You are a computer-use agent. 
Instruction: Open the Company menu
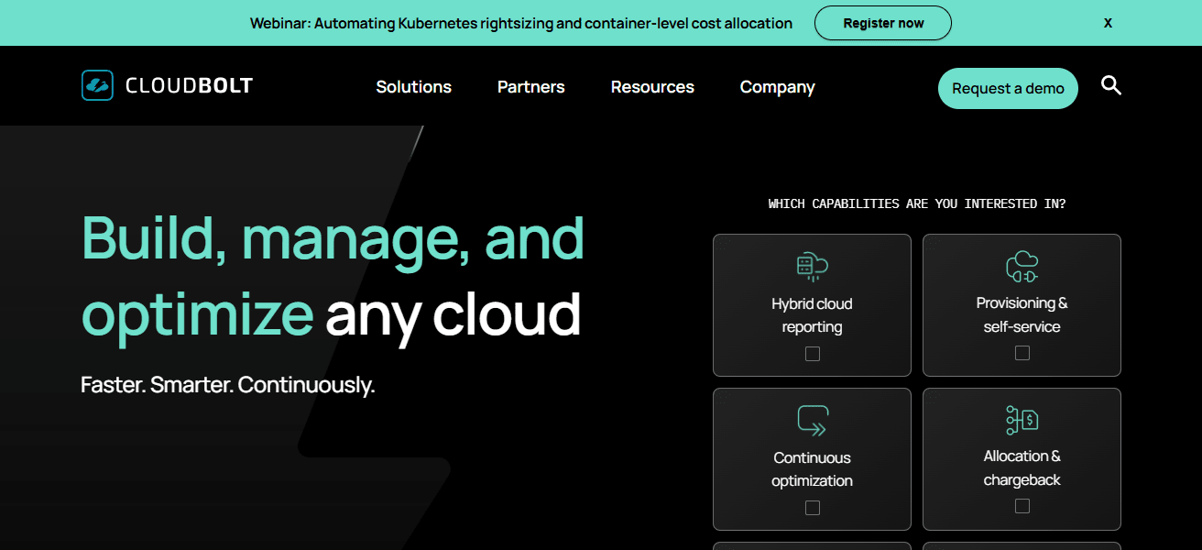point(778,87)
